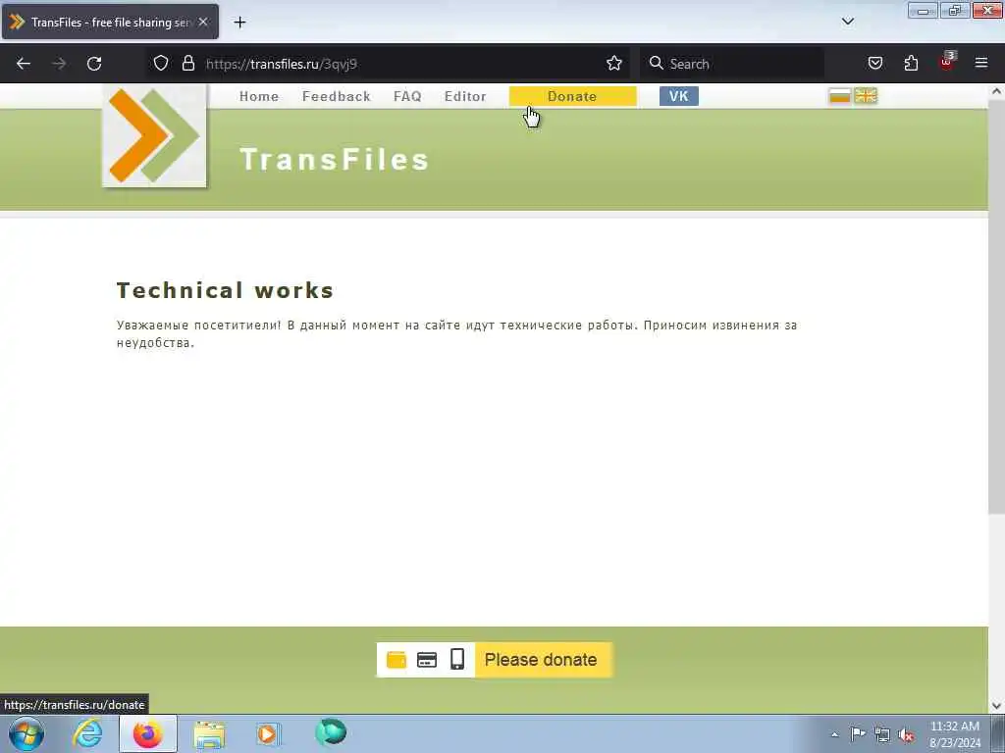Close the TransFiles tab
Viewport: 1005px width, 753px height.
[x=203, y=22]
